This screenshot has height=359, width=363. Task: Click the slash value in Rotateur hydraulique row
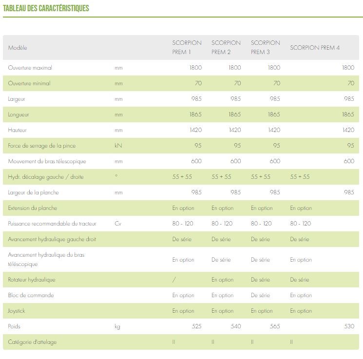[x=174, y=280]
